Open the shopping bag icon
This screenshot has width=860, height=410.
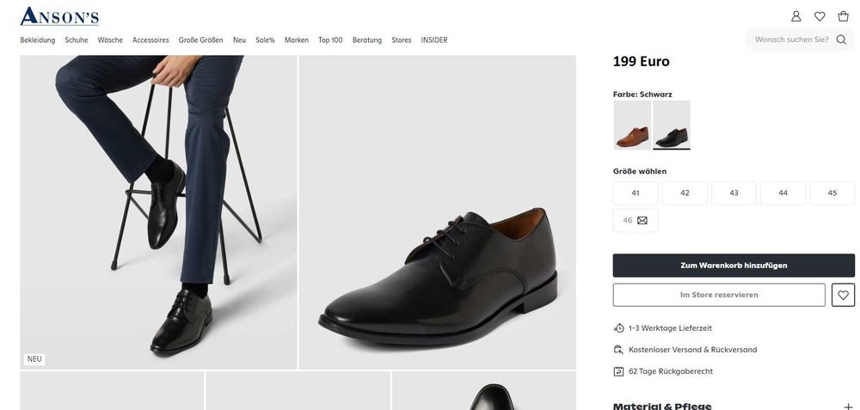844,16
